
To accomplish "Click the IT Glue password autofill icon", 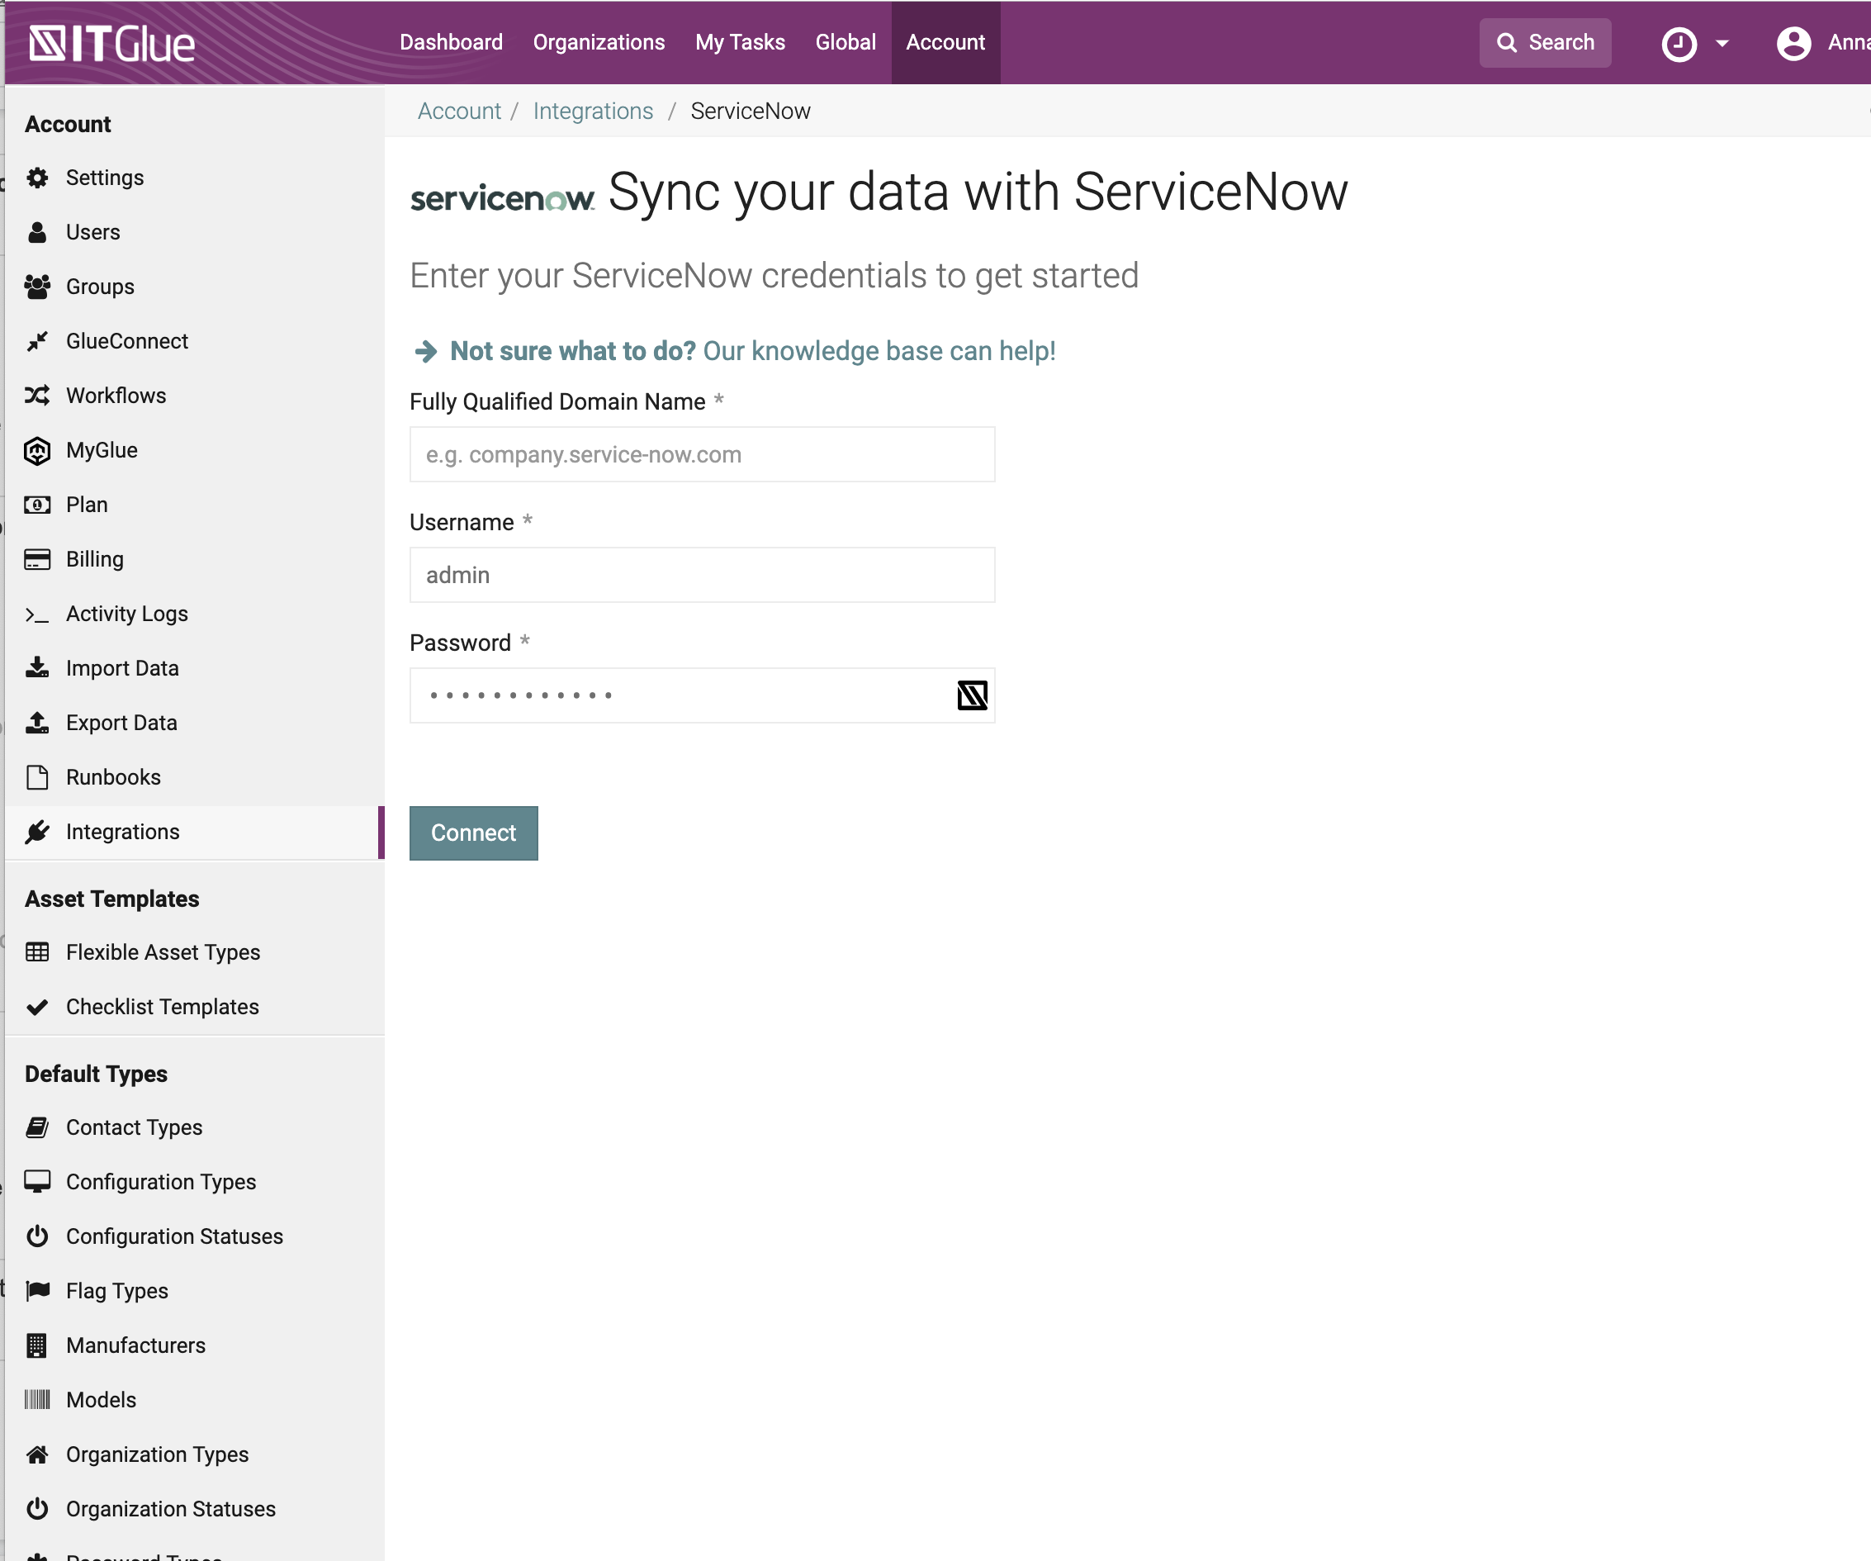I will [x=972, y=695].
